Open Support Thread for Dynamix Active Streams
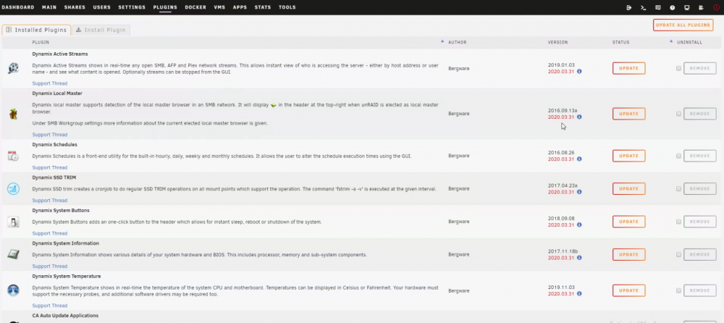This screenshot has height=323, width=724. coord(50,83)
